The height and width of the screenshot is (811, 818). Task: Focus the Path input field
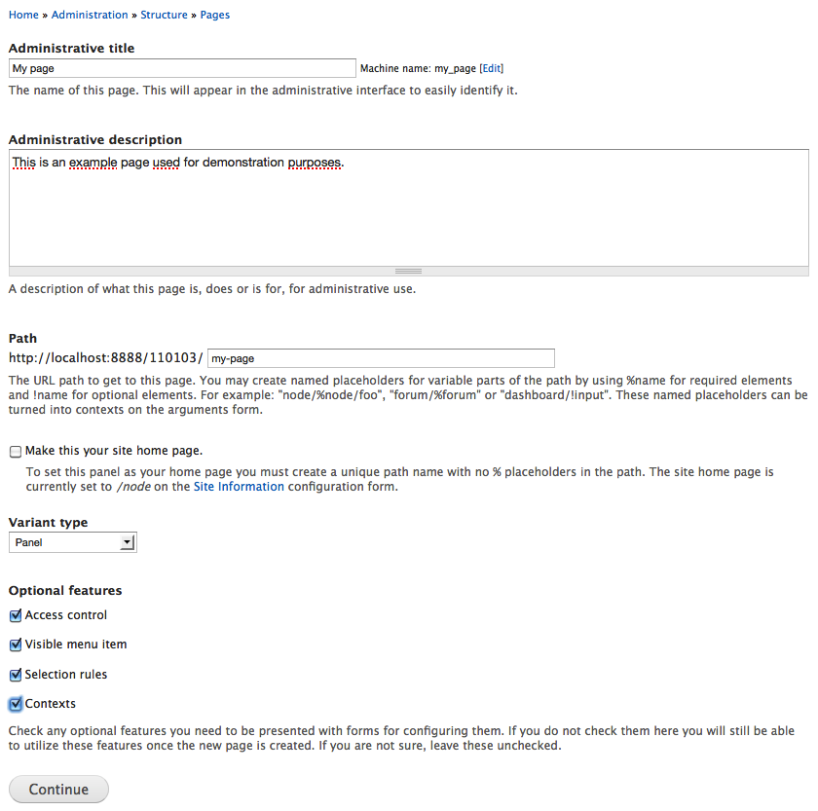[381, 358]
